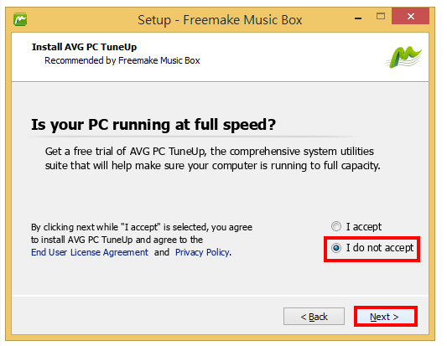Close the Freemake Music Box setup
Screen dimensions: 447x346
(x=410, y=16)
